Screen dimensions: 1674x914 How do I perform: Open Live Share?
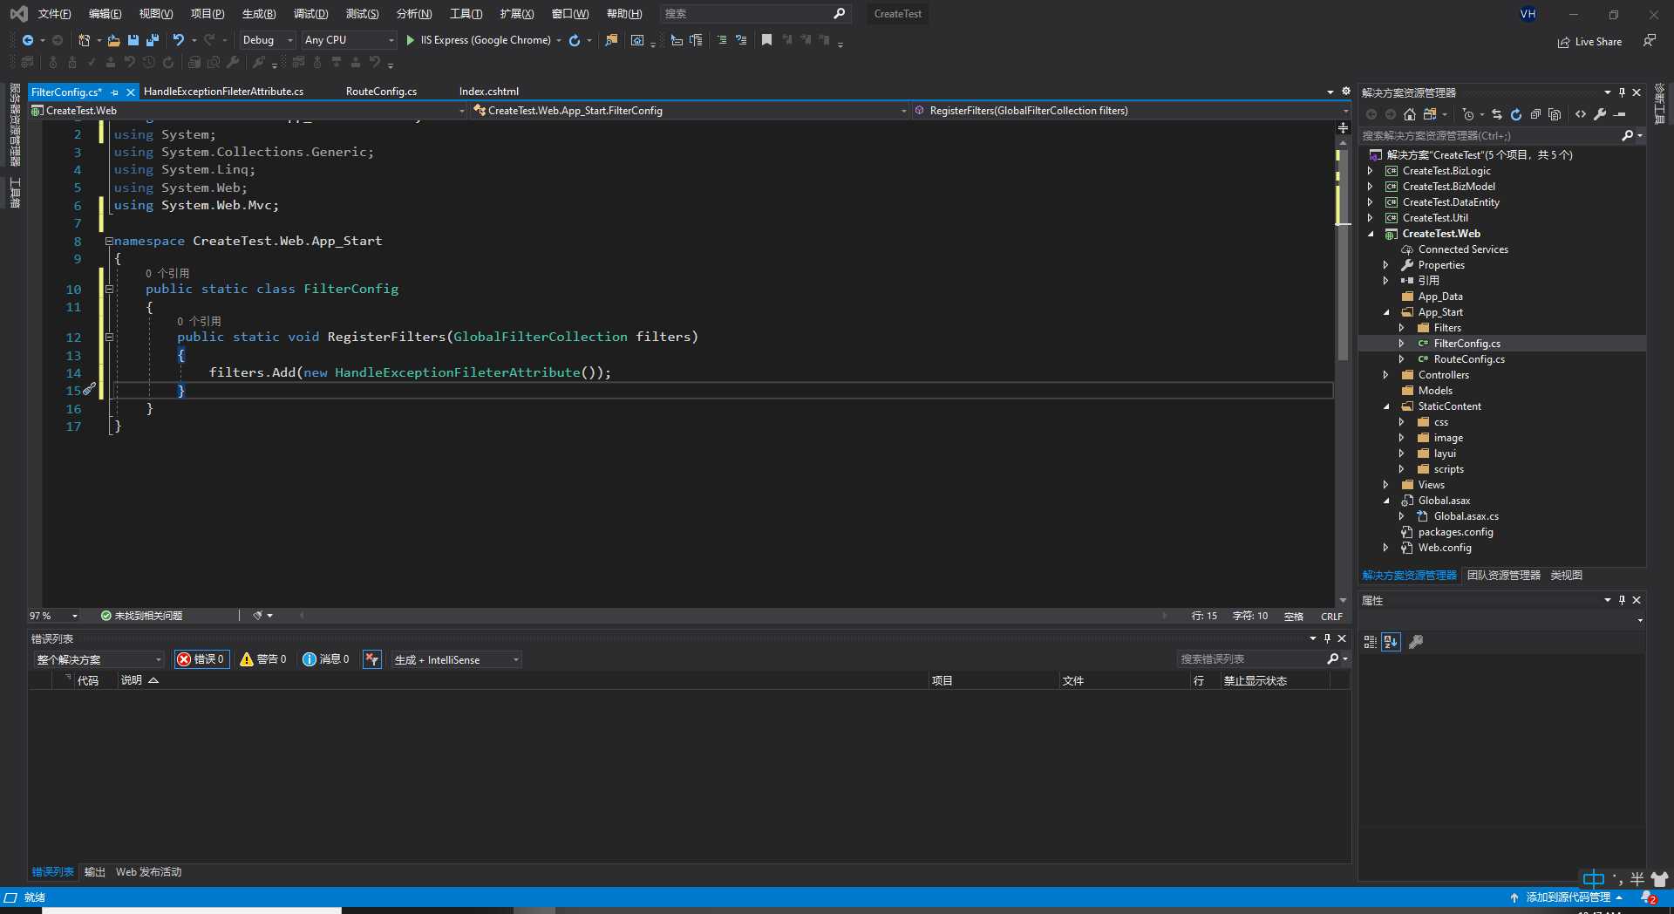tap(1590, 42)
